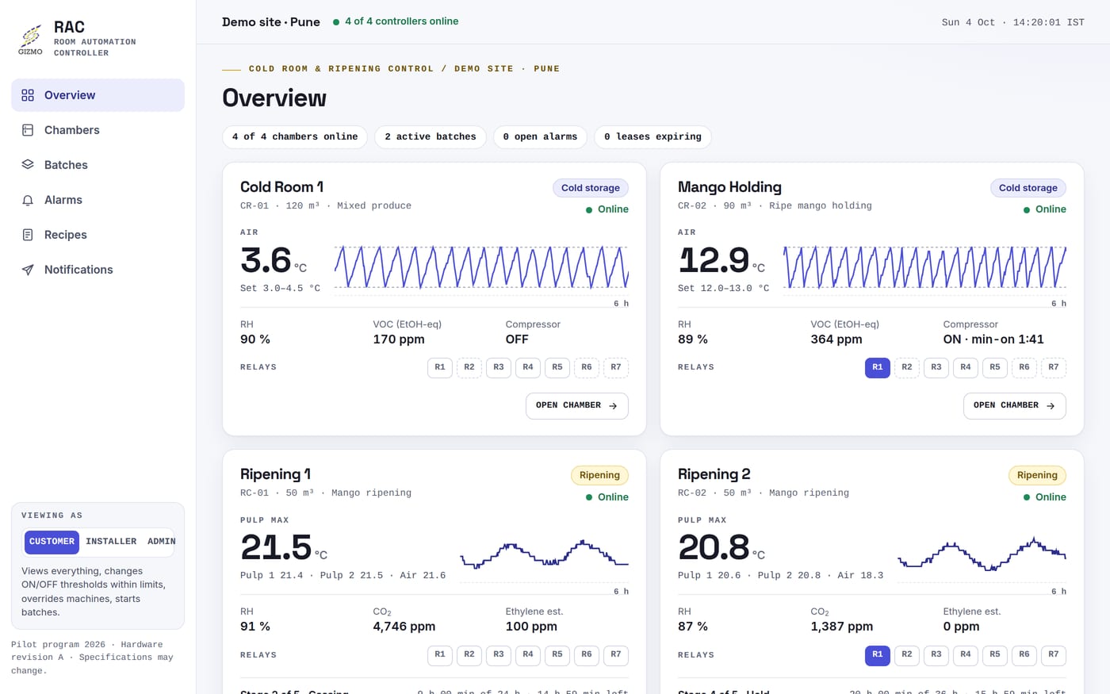Click the '0 leases expiring' chip
The width and height of the screenshot is (1110, 694).
click(x=653, y=137)
